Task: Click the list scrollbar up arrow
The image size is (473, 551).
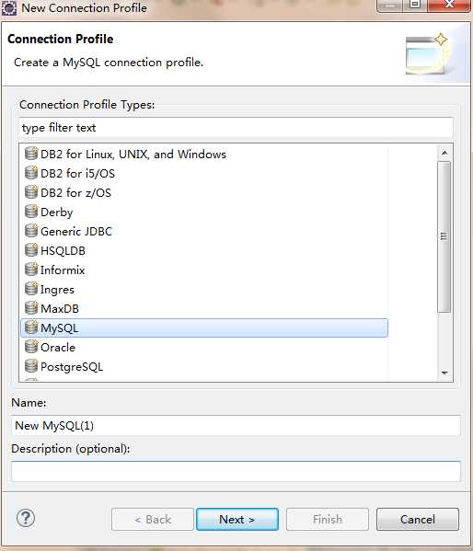Action: tap(444, 153)
